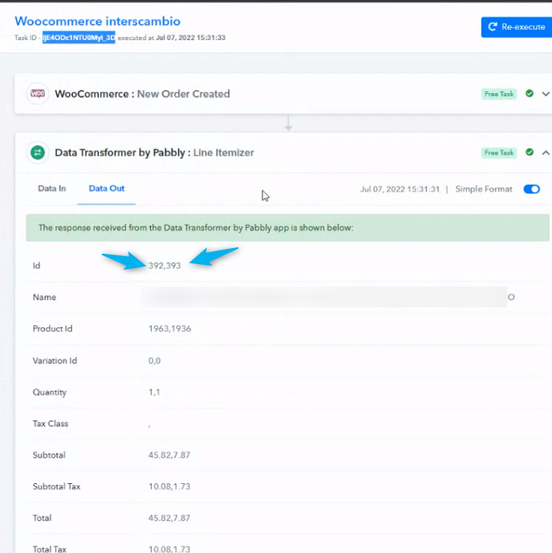Click the Total value 45.82,7.87
The height and width of the screenshot is (553, 552).
[x=169, y=518]
